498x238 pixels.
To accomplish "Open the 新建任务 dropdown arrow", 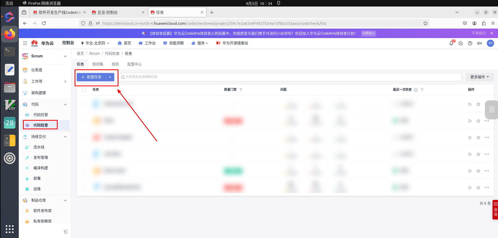I will tap(110, 77).
